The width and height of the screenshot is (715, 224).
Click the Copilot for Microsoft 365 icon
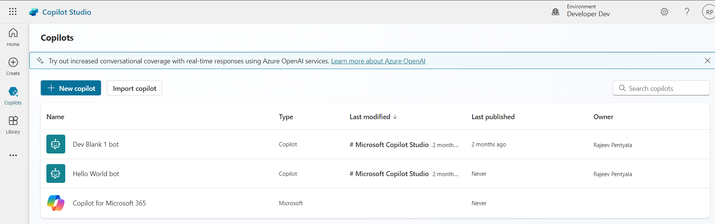pyautogui.click(x=56, y=203)
